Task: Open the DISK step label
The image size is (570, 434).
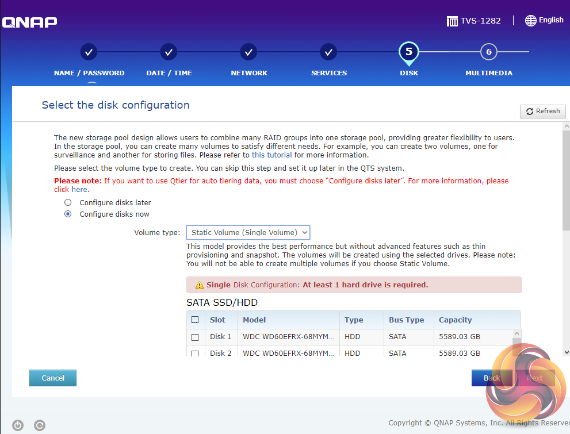Action: pyautogui.click(x=409, y=73)
